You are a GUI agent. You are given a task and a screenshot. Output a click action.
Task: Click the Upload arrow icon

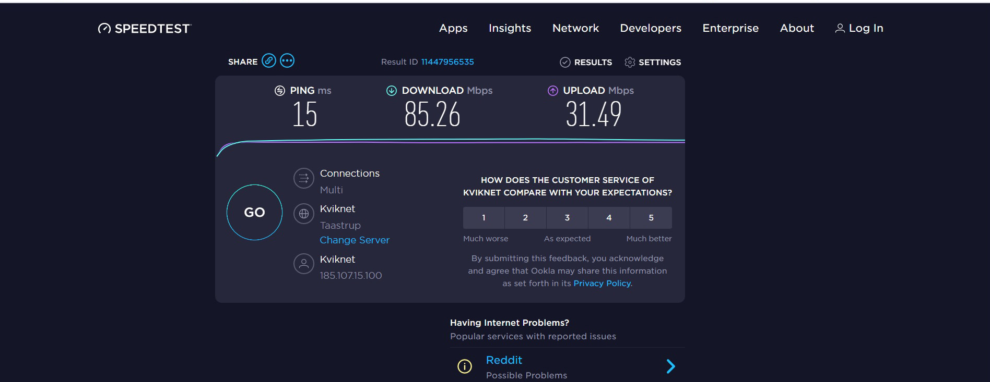[x=553, y=91]
